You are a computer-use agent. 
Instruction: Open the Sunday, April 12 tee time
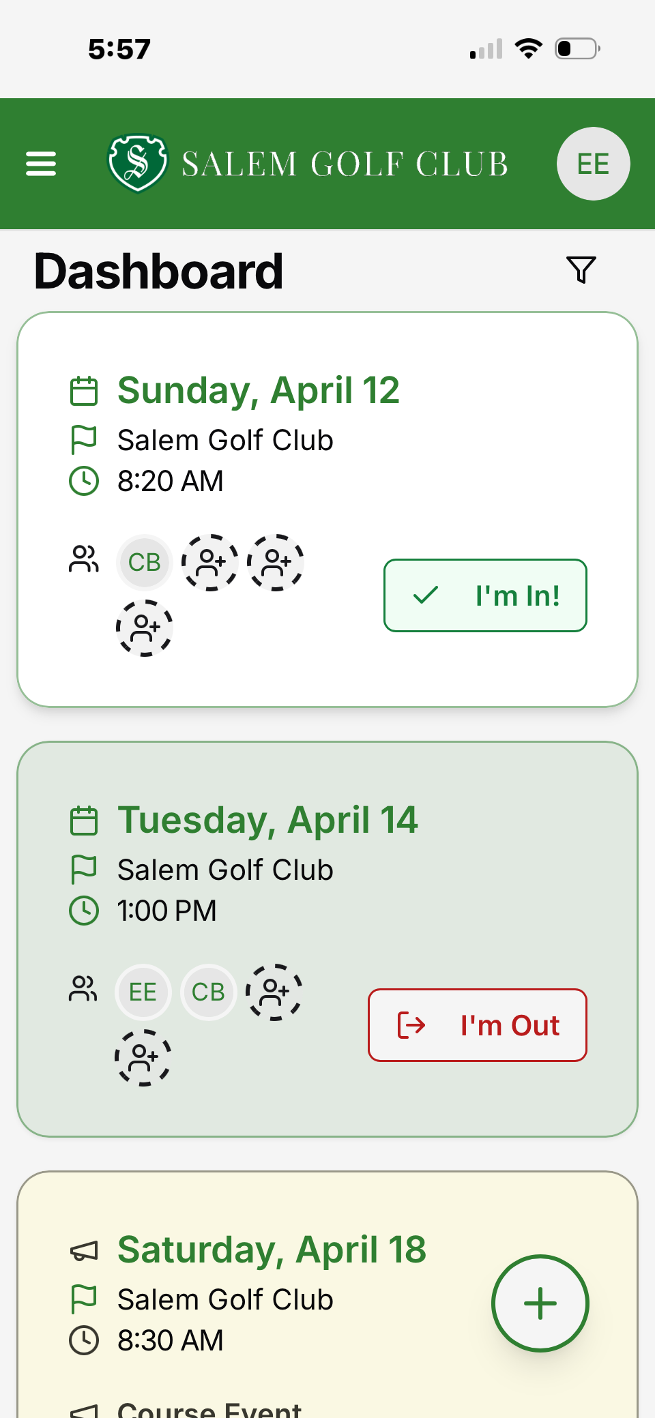(259, 391)
